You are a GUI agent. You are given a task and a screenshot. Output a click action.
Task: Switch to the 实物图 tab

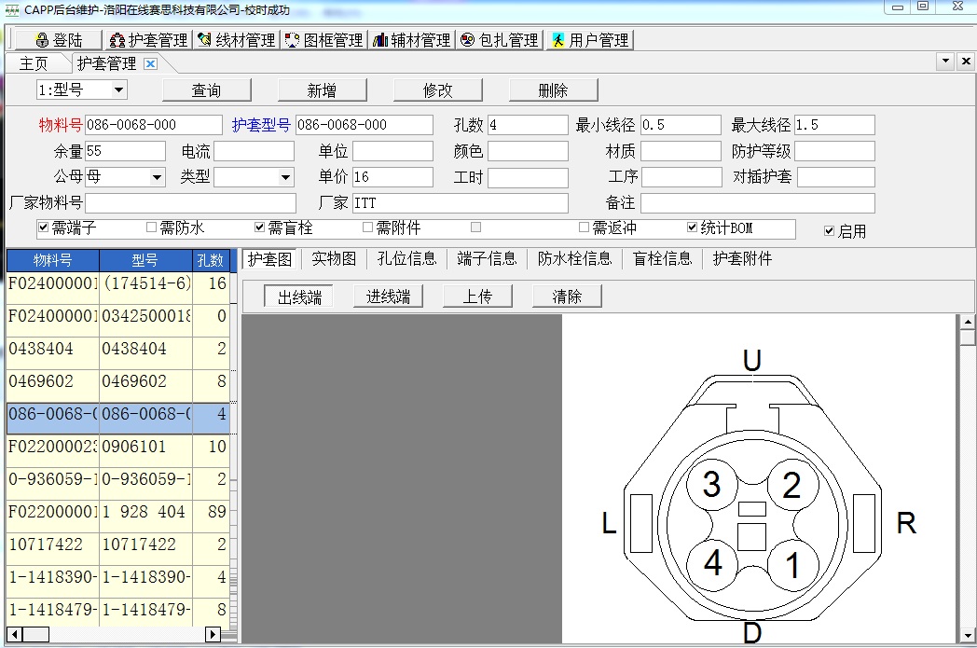(334, 258)
